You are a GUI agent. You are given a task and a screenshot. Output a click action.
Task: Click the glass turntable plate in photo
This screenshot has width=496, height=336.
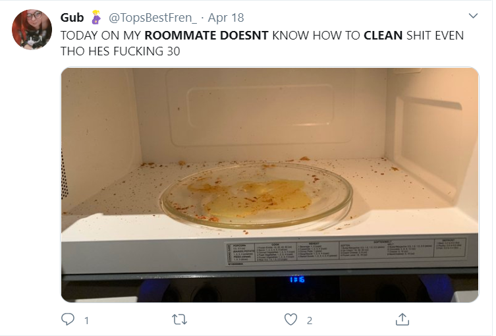(x=256, y=195)
